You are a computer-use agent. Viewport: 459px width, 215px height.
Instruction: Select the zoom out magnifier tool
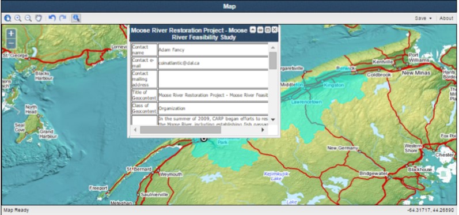point(28,18)
